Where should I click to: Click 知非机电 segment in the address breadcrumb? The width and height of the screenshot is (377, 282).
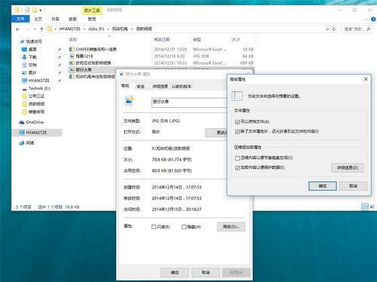[x=120, y=29]
